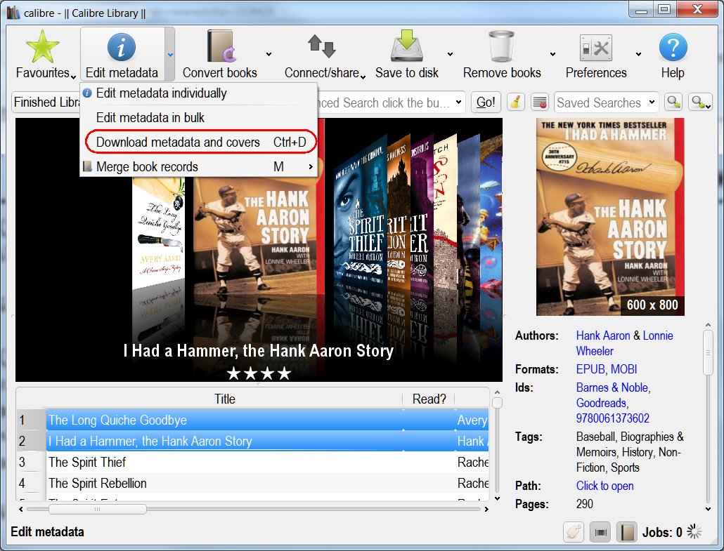Toggle the tag browser icon in status bar
The width and height of the screenshot is (724, 551).
point(574,532)
